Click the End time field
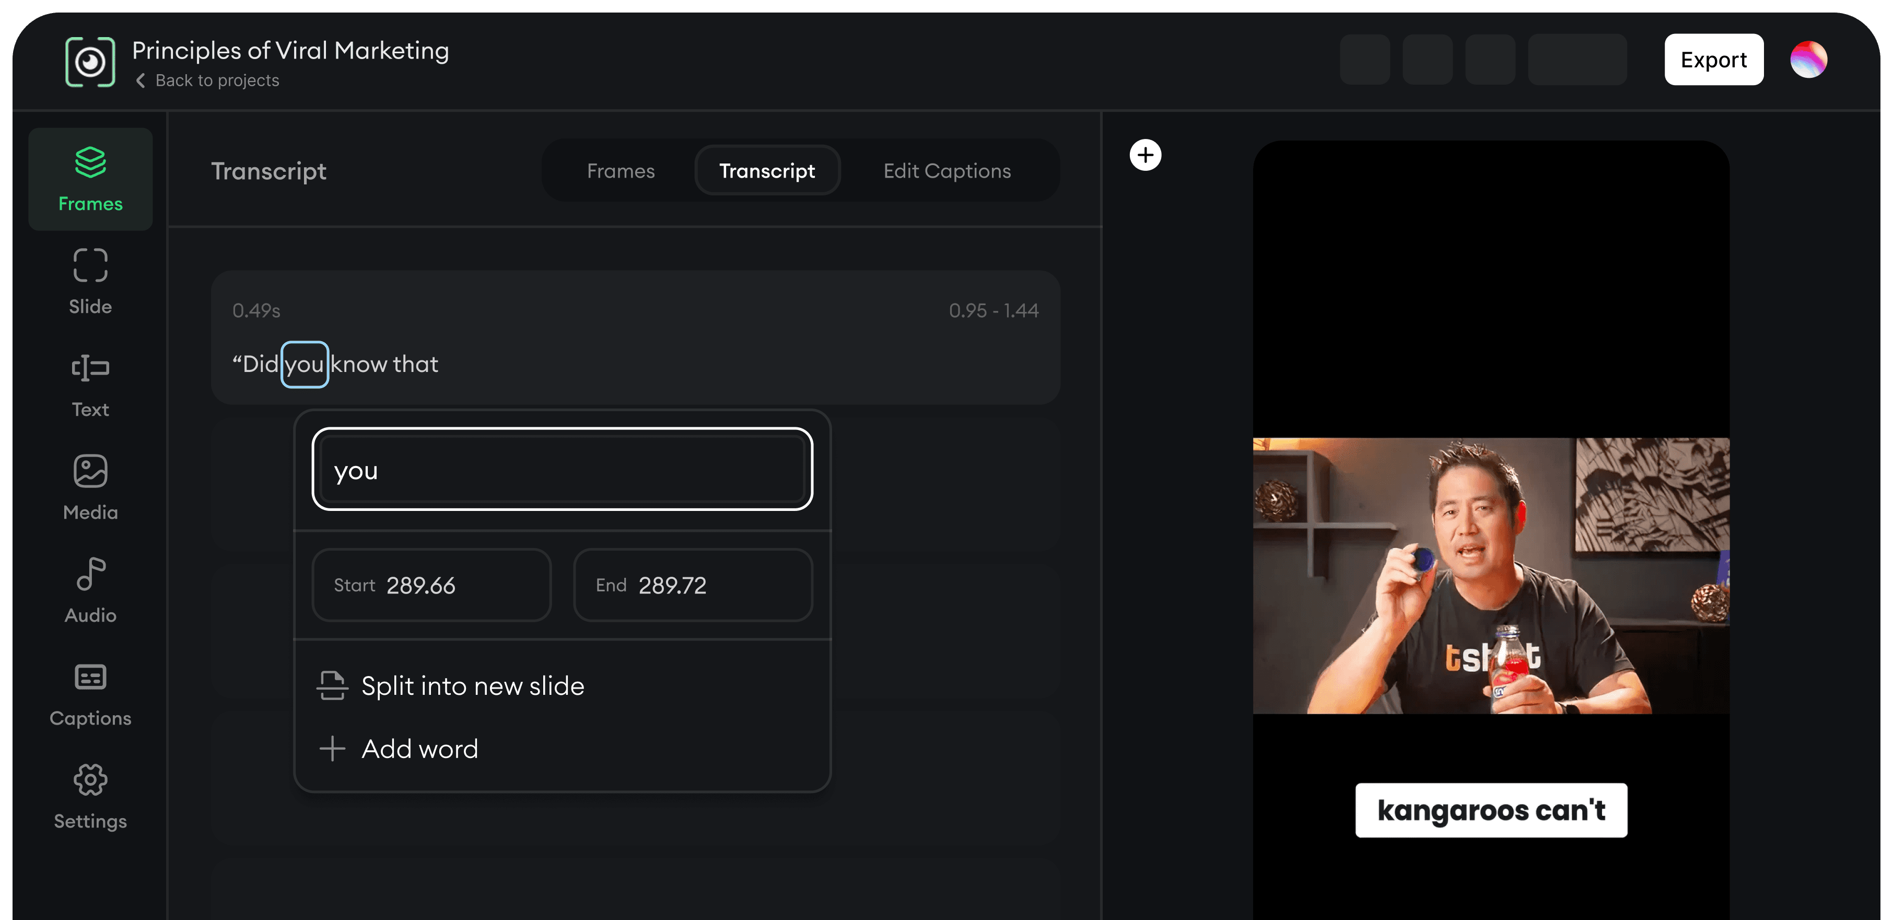 click(692, 585)
